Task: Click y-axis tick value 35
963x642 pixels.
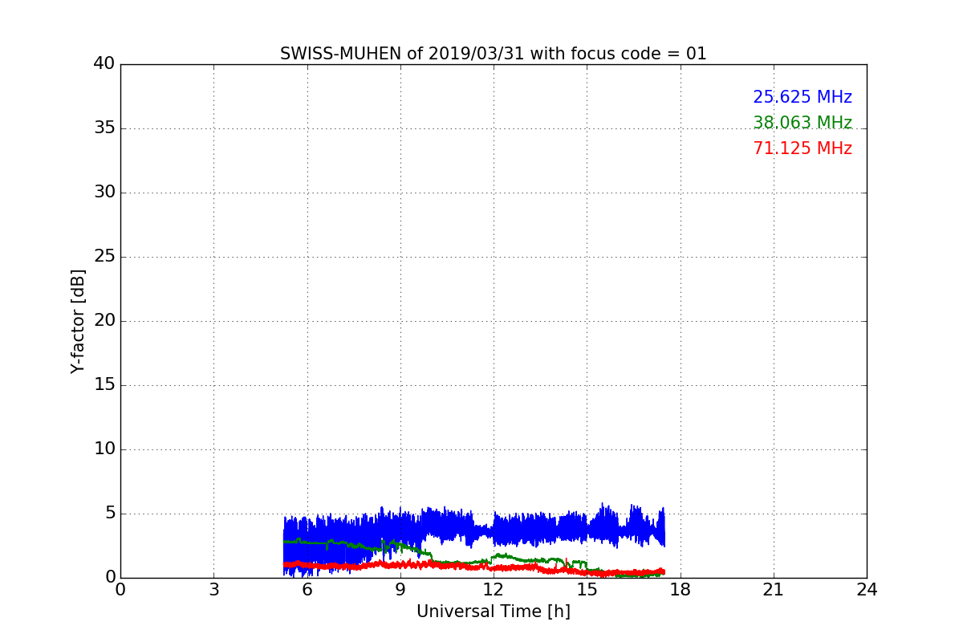Action: (x=104, y=128)
